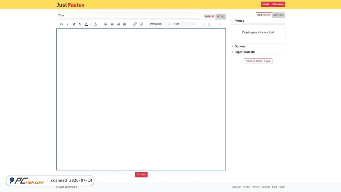Insert a link with the chain icon
The height and width of the screenshot is (192, 341).
[x=135, y=24]
